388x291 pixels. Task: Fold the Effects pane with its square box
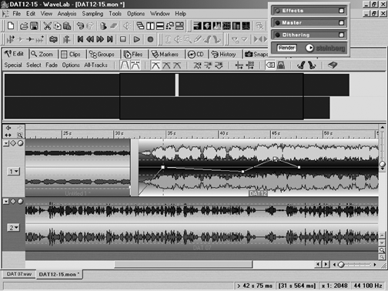341,11
